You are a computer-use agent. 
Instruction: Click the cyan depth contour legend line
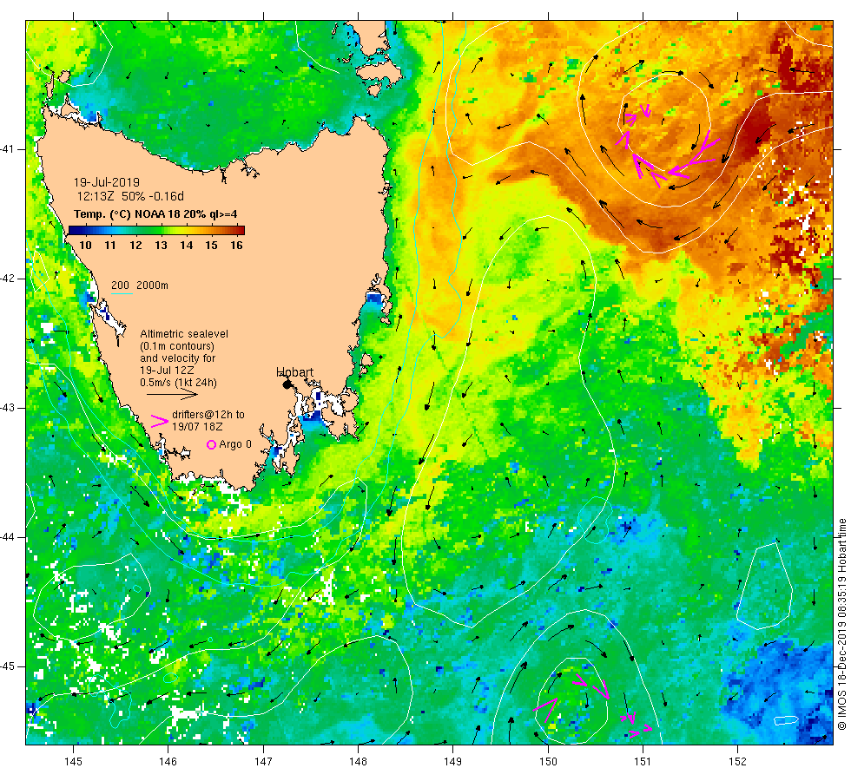point(122,294)
